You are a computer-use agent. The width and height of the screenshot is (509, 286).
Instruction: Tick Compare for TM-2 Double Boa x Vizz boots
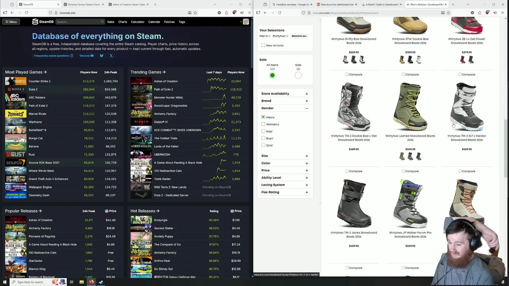pos(347,171)
